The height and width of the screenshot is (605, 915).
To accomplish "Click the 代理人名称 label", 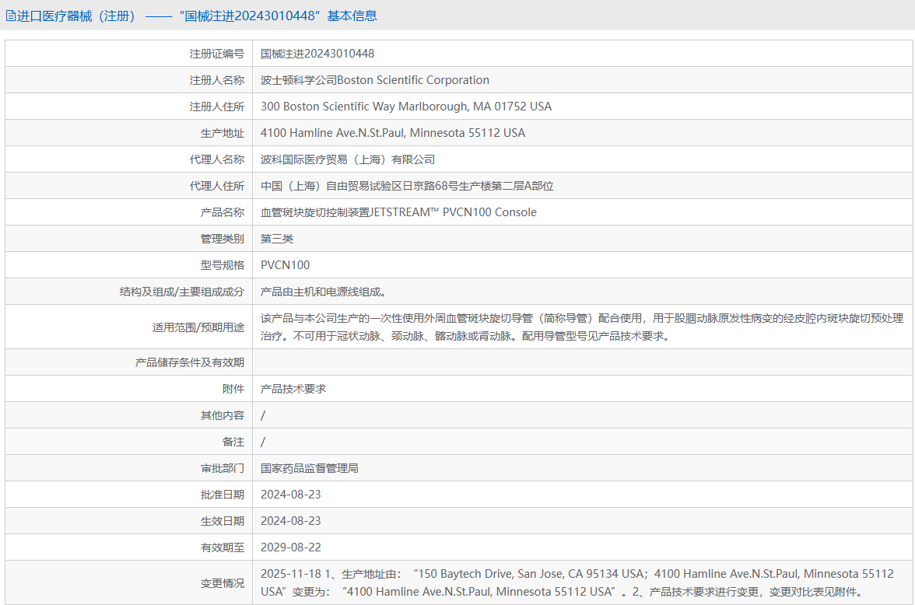I will pos(216,159).
